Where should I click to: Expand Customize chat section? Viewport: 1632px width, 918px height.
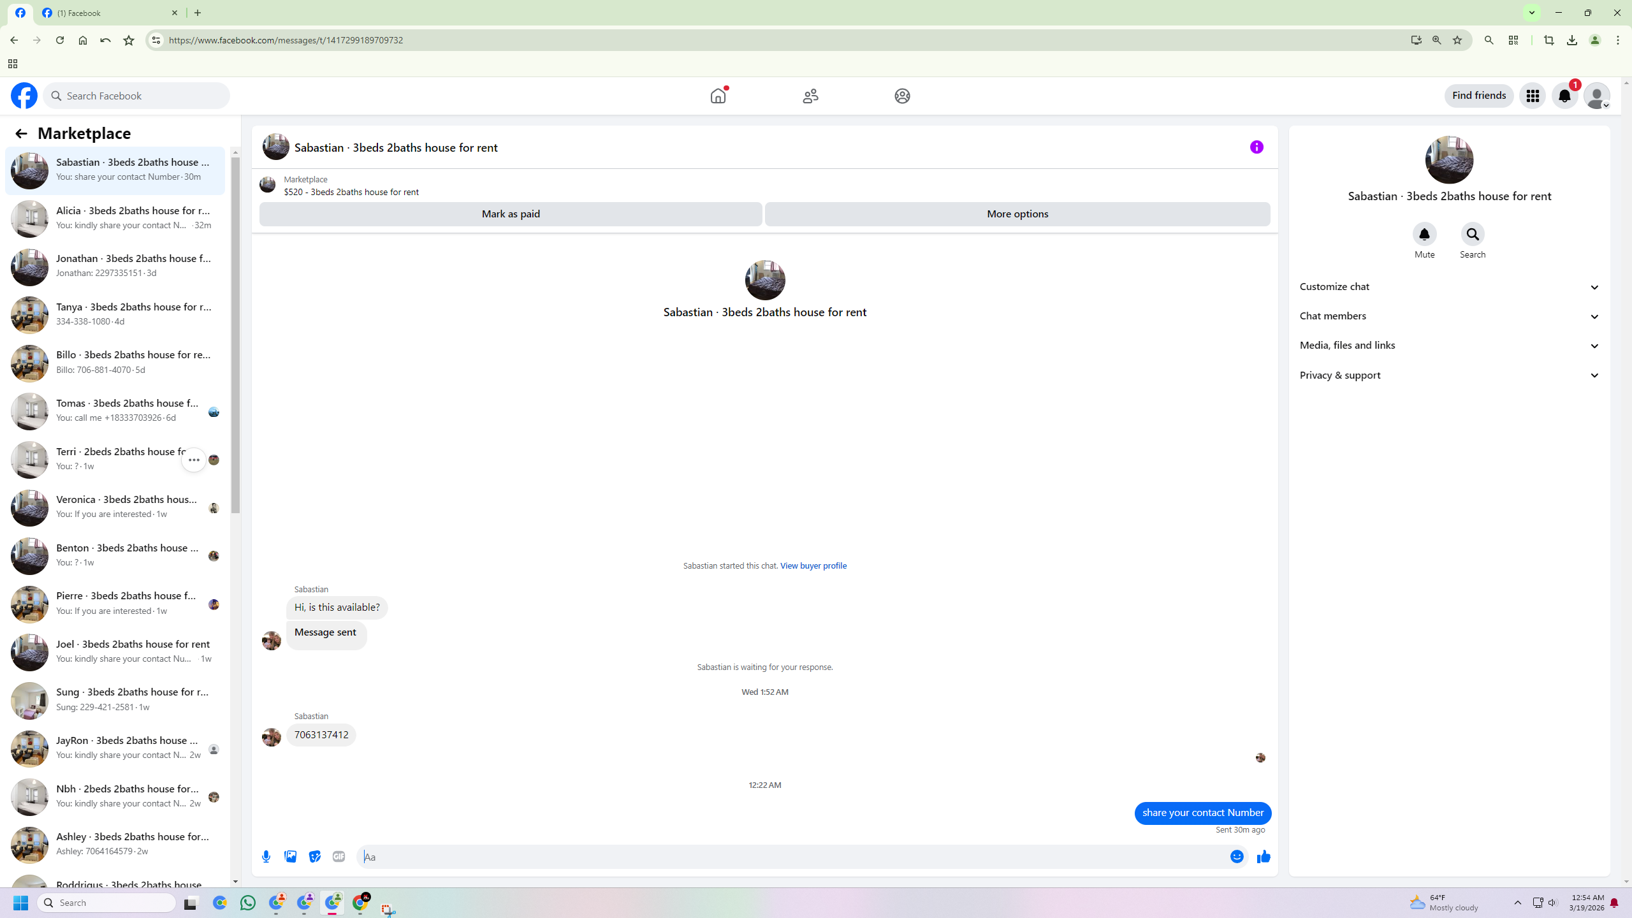click(1450, 287)
